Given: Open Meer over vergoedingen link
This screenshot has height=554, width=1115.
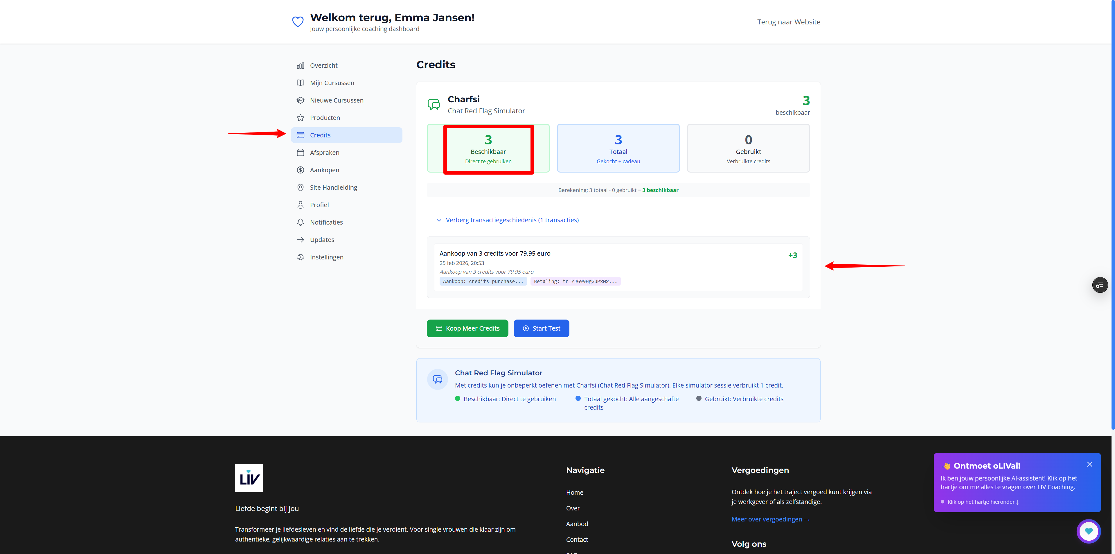Looking at the screenshot, I should (x=770, y=519).
